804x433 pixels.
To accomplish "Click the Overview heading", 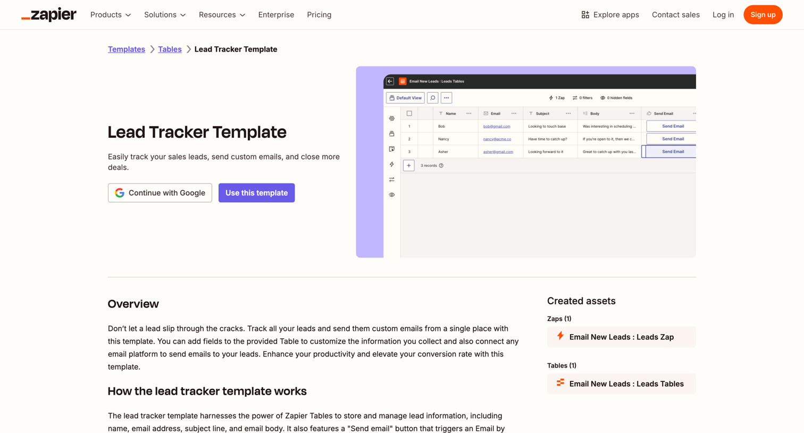I will pyautogui.click(x=133, y=304).
